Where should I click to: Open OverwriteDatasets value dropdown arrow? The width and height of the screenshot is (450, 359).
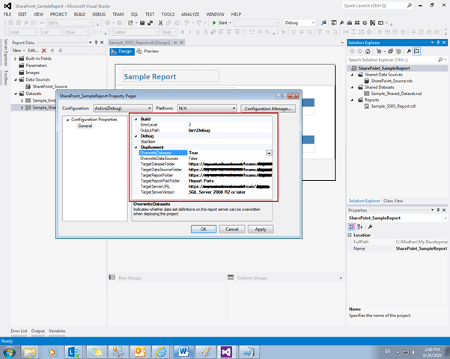[269, 153]
